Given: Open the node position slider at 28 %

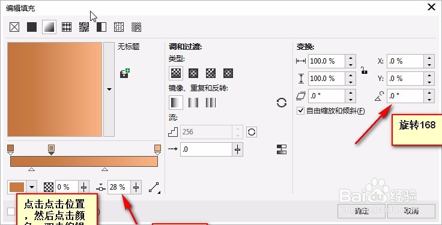Looking at the screenshot, I should click(x=136, y=187).
